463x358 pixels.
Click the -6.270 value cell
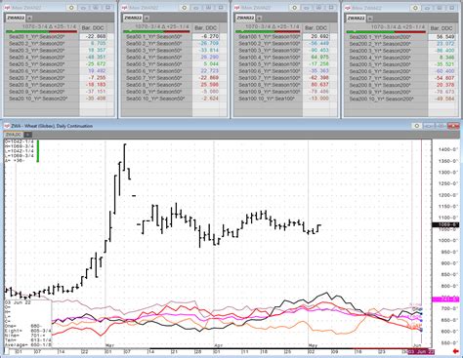(206, 36)
